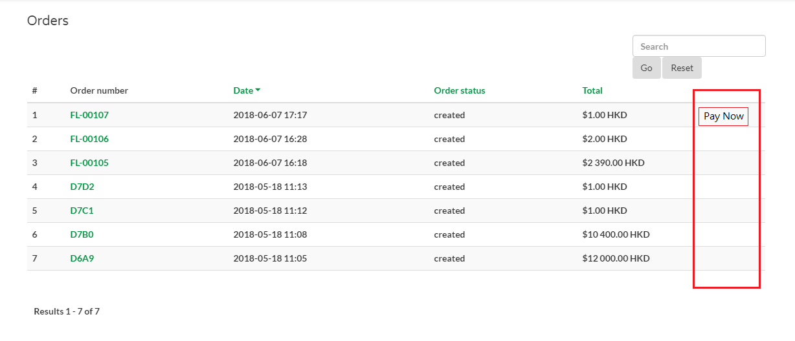Click the Results 1 - 7 of 7 text
Viewport: 795px width, 341px height.
pyautogui.click(x=67, y=311)
